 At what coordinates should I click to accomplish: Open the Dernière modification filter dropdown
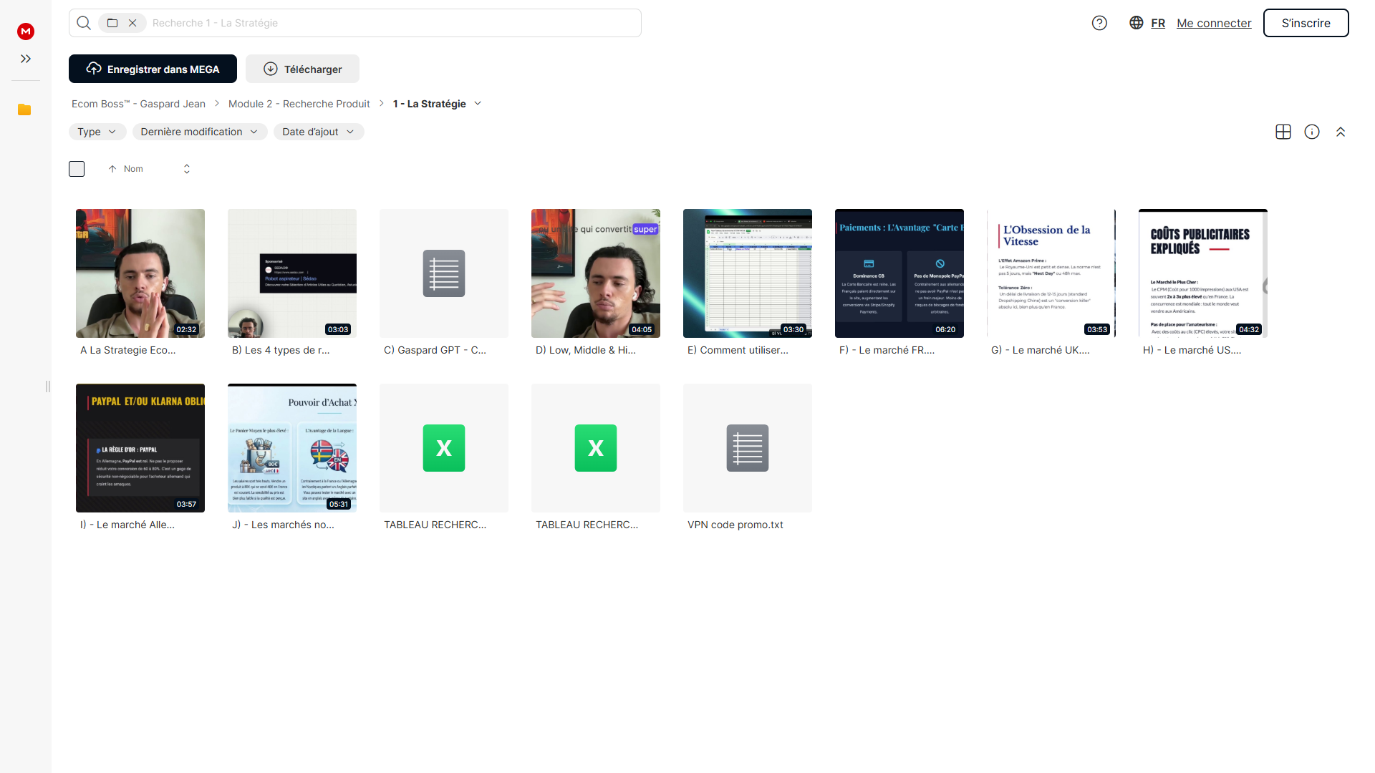coord(200,132)
